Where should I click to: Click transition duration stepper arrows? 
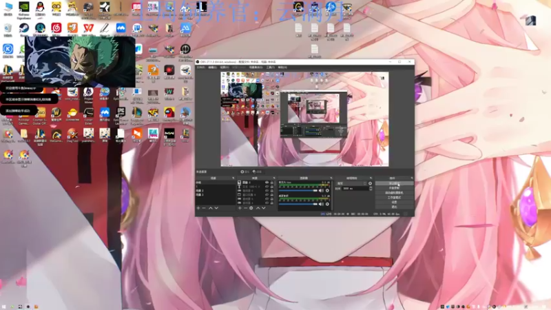pos(371,189)
